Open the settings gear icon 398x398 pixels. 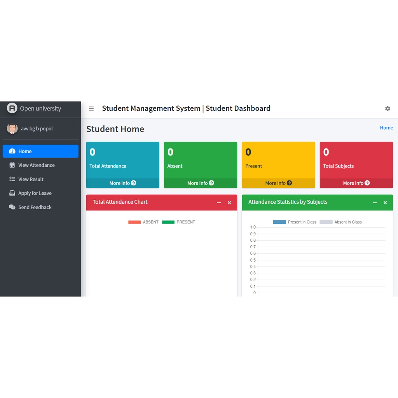(388, 109)
